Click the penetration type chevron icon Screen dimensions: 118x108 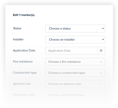[101, 95]
